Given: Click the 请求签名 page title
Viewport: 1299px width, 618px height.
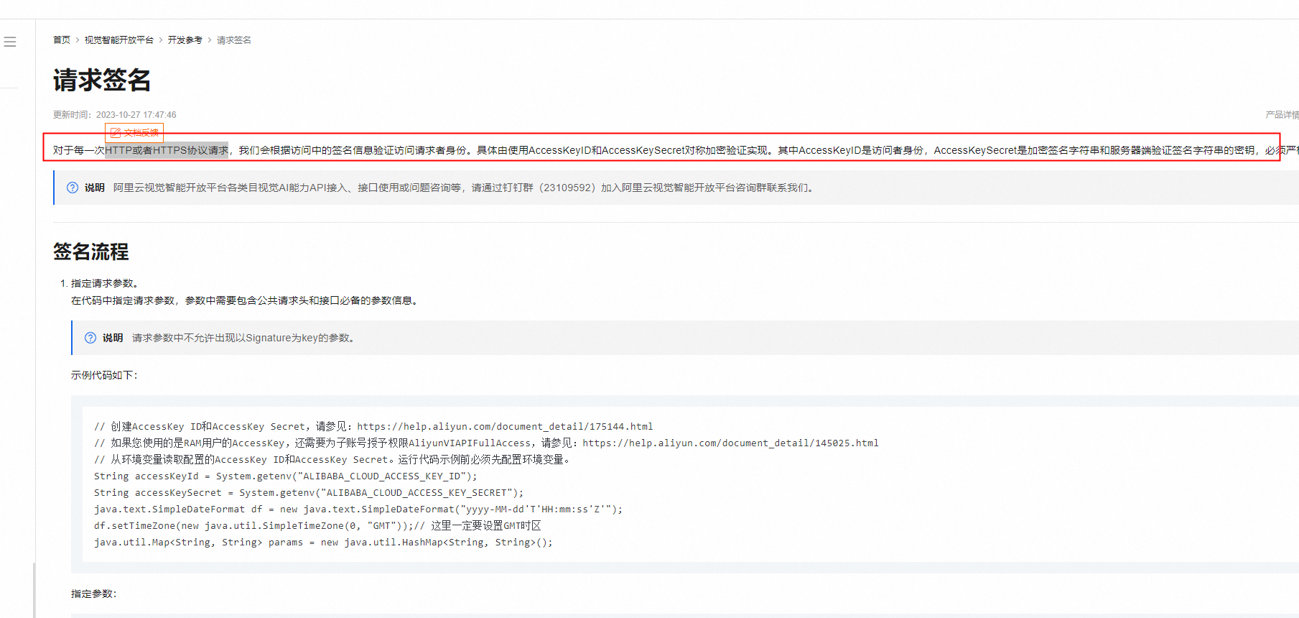Looking at the screenshot, I should 102,80.
